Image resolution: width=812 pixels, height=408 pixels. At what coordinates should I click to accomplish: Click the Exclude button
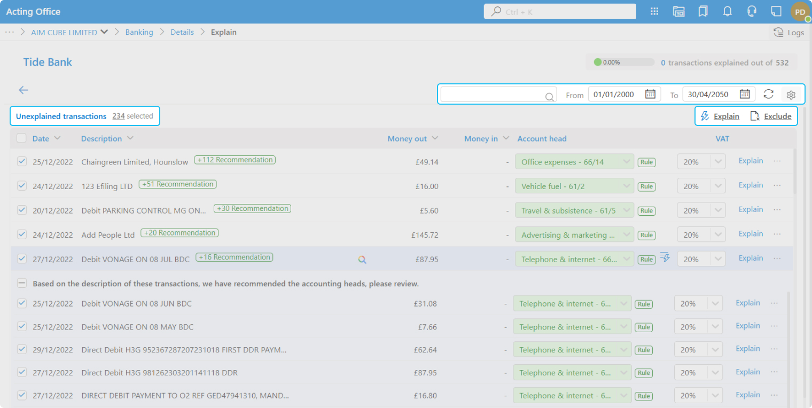(x=771, y=116)
